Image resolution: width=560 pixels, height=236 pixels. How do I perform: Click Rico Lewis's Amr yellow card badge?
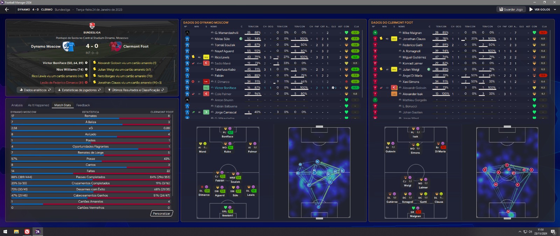pos(206,57)
